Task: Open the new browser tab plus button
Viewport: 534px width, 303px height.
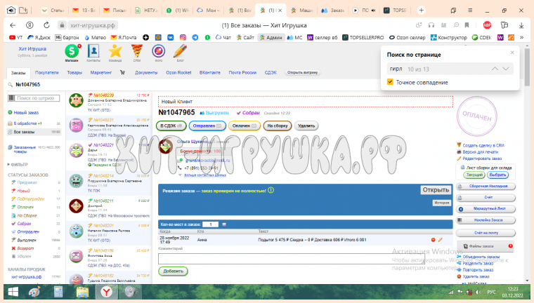Action: click(x=422, y=11)
